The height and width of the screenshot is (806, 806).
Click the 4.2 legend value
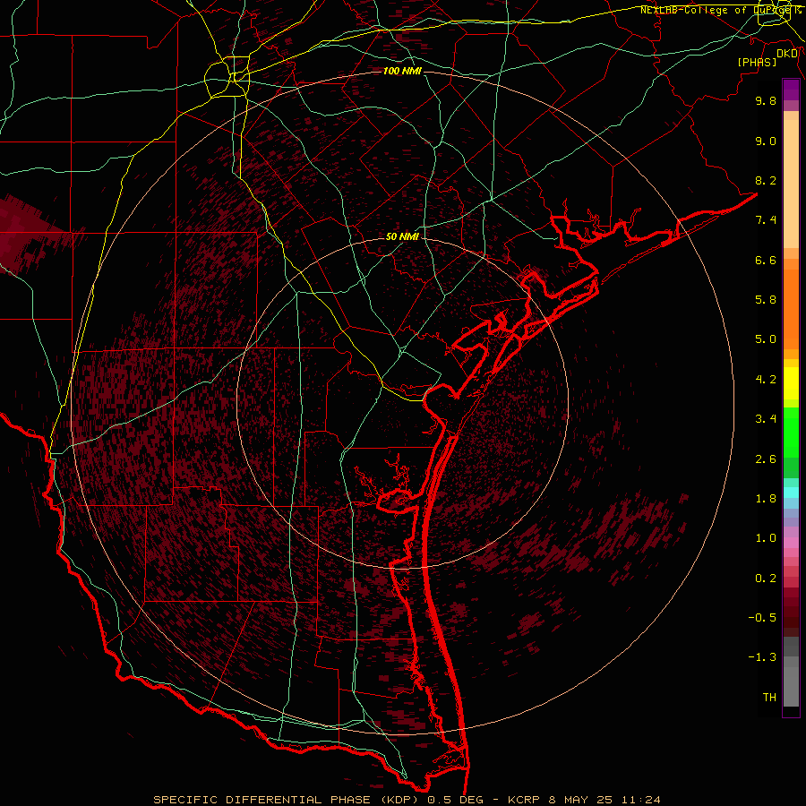(766, 380)
